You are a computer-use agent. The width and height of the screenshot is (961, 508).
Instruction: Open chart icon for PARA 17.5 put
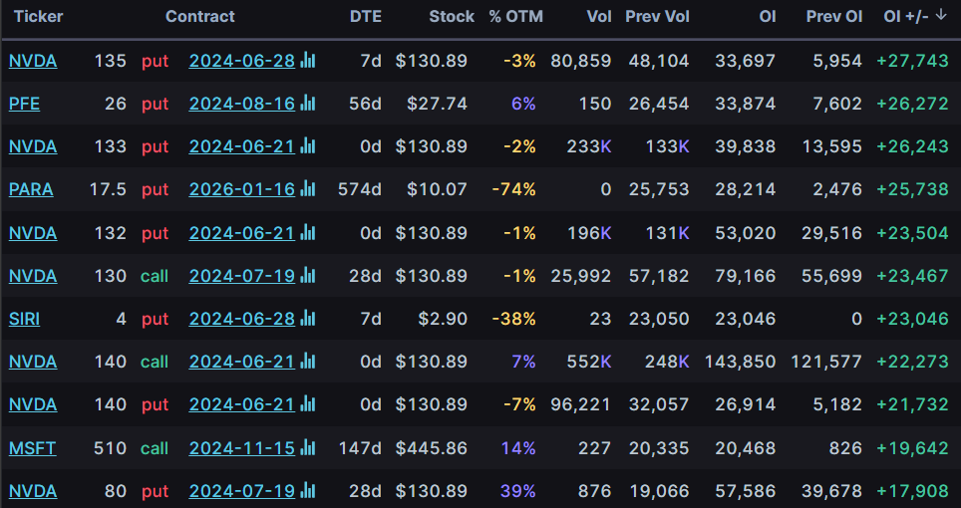click(308, 189)
